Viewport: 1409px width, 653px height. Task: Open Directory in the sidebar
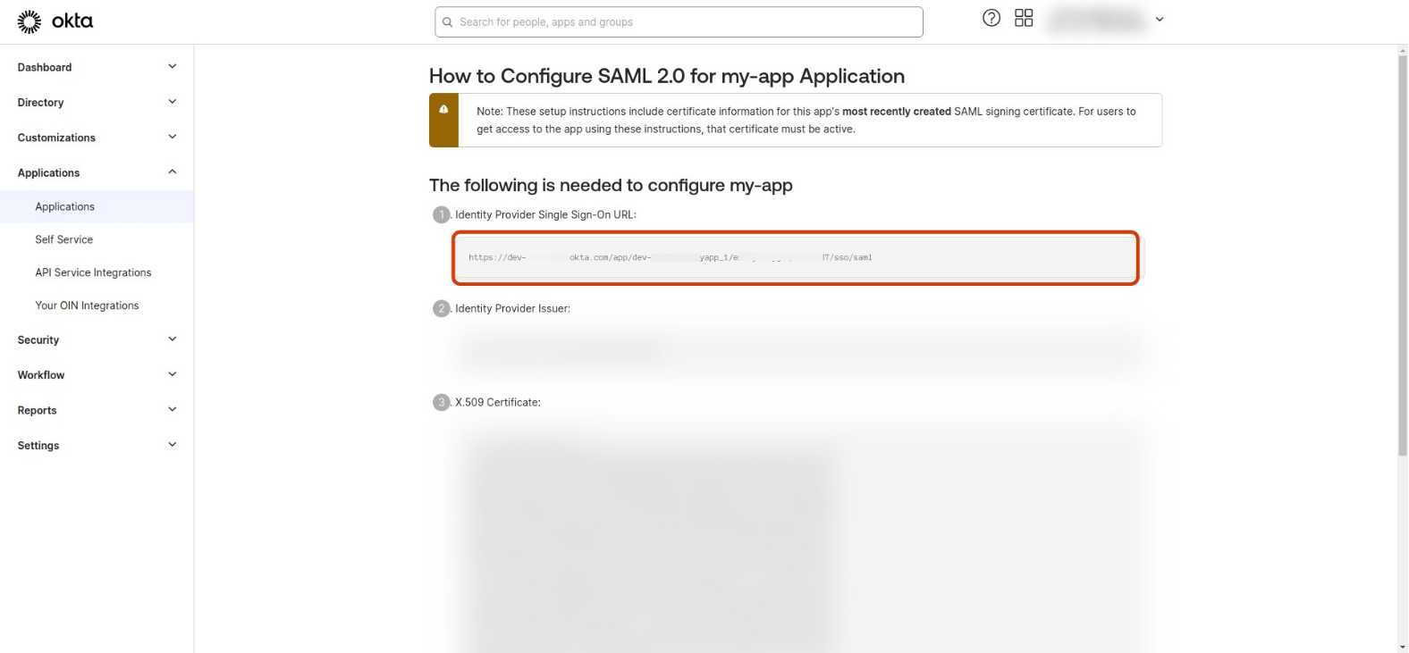[41, 103]
